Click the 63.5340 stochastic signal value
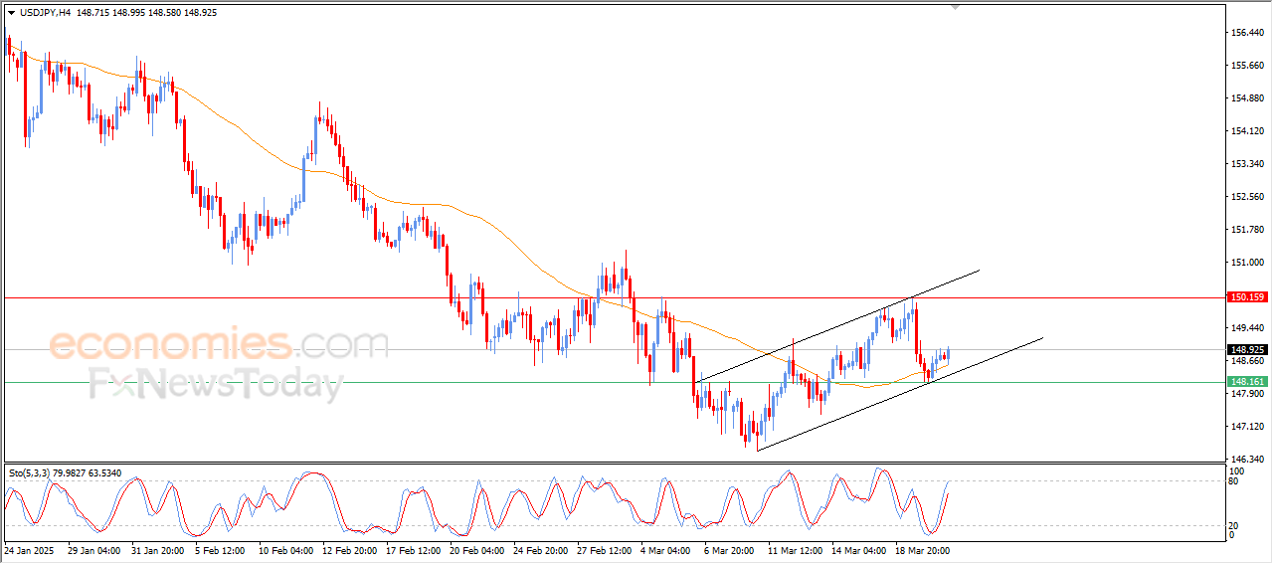The image size is (1273, 564). pyautogui.click(x=106, y=473)
